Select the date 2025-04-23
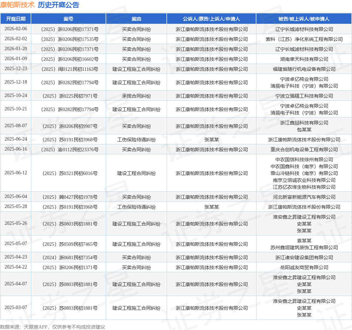Viewport: 352px width, 330px height. click(x=16, y=257)
